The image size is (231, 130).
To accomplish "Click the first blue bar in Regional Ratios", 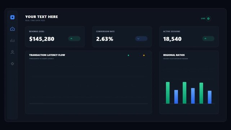I will click(176, 97).
